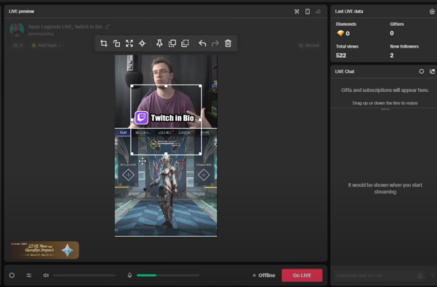Center the source with crosshair icon
Image resolution: width=437 pixels, height=287 pixels.
click(142, 44)
